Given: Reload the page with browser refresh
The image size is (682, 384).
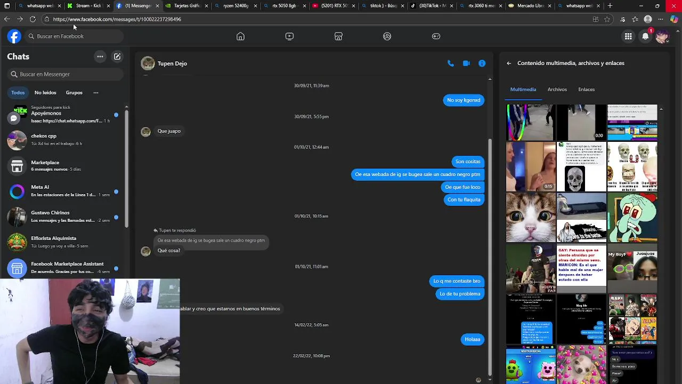Looking at the screenshot, I should [x=33, y=19].
